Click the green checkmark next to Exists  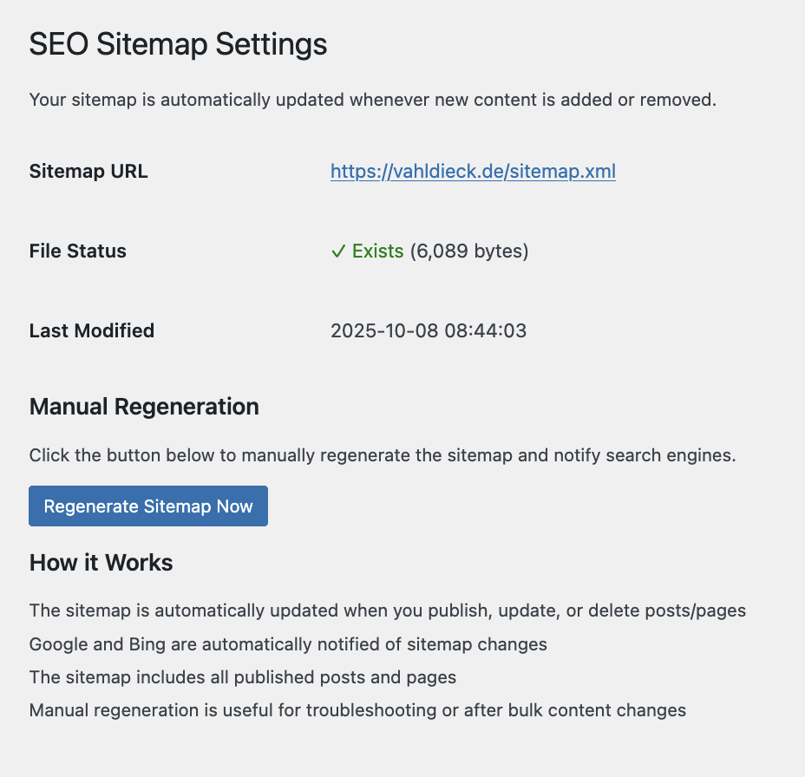(x=338, y=251)
